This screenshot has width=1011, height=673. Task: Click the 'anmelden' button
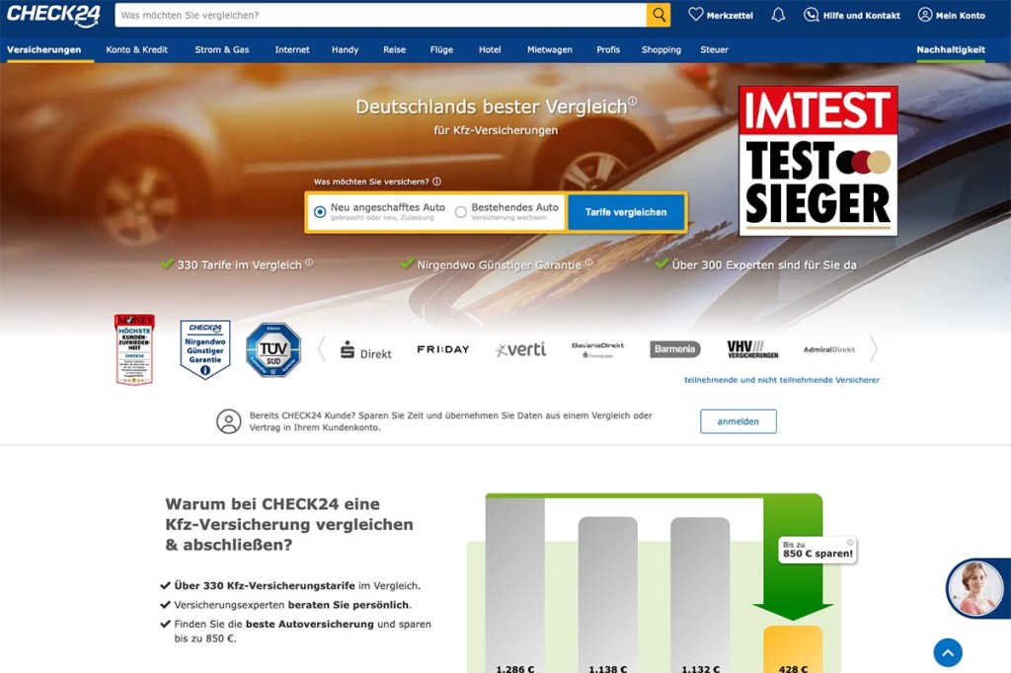(x=739, y=421)
